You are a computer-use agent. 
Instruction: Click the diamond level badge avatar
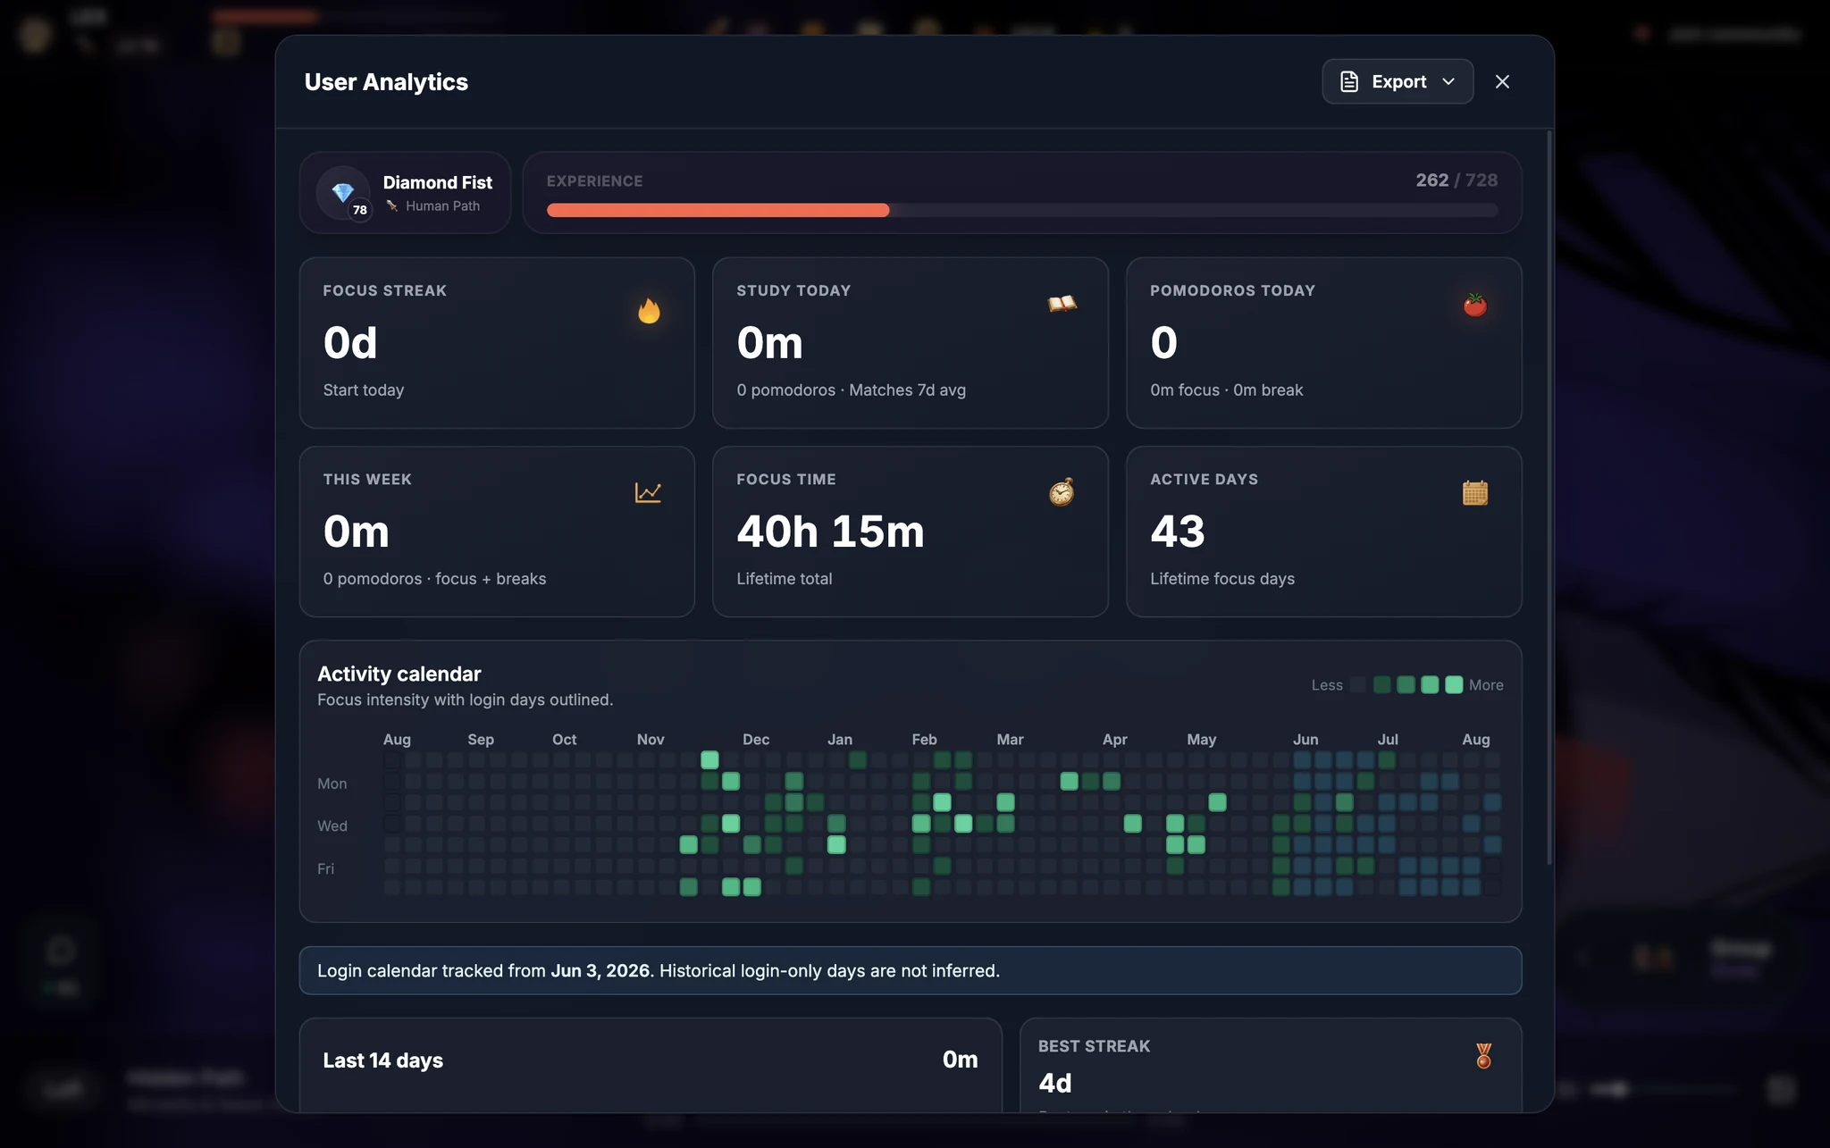[344, 193]
